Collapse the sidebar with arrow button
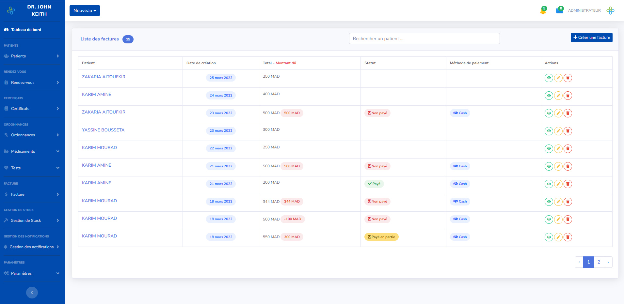This screenshot has height=304, width=624. click(x=32, y=293)
